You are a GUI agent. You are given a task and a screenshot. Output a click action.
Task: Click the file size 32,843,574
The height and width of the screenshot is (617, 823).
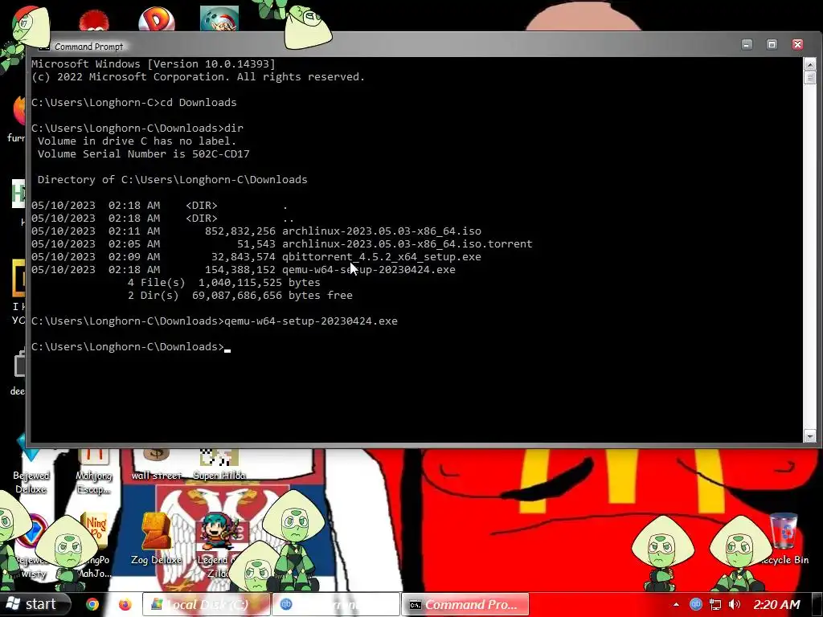[x=244, y=256]
